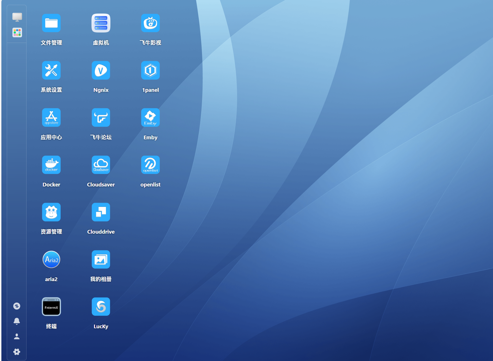The width and height of the screenshot is (493, 361).
Task: Launch Cloudsaver
Action: (101, 165)
